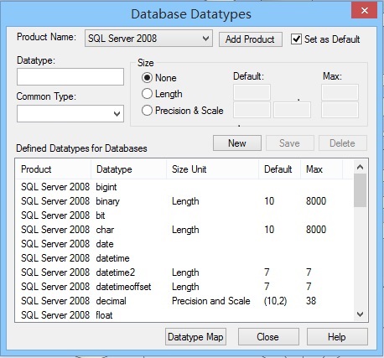Expand the Common Type combo box
The height and width of the screenshot is (358, 384).
pyautogui.click(x=70, y=114)
